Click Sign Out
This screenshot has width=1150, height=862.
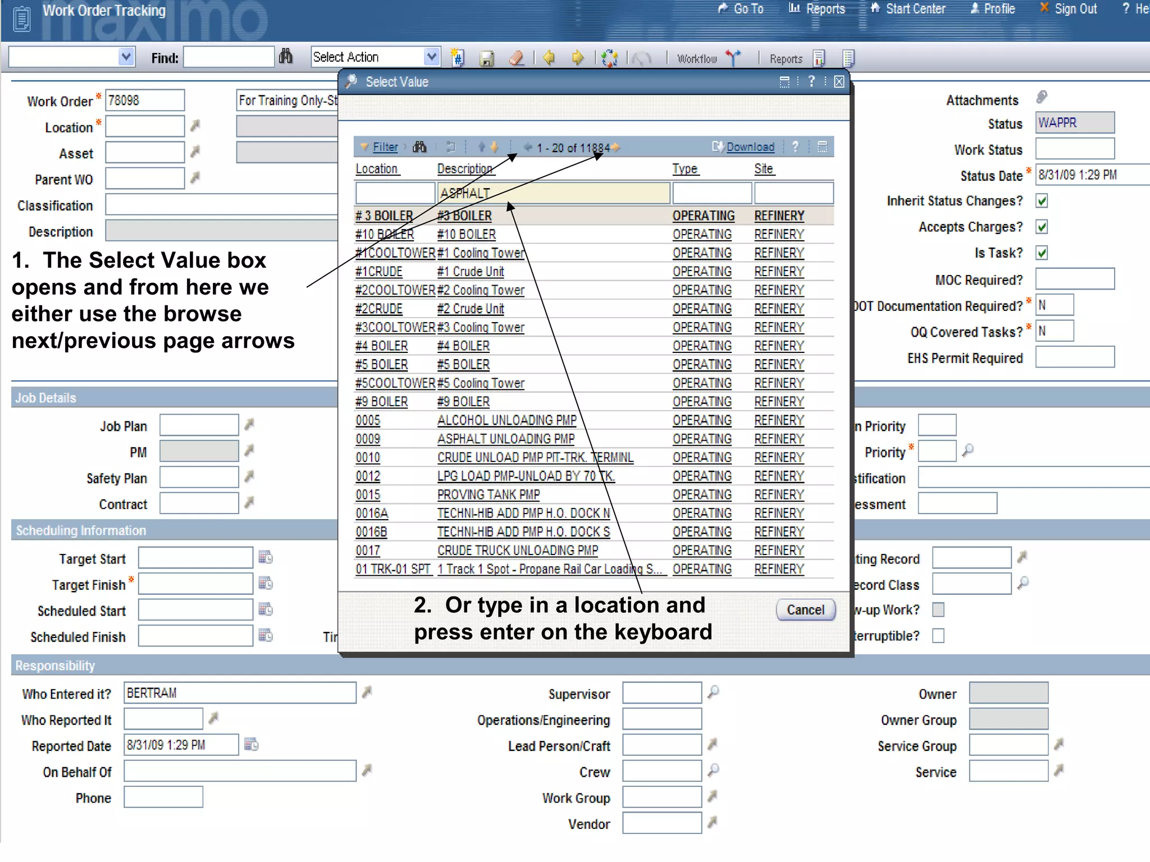(1068, 8)
